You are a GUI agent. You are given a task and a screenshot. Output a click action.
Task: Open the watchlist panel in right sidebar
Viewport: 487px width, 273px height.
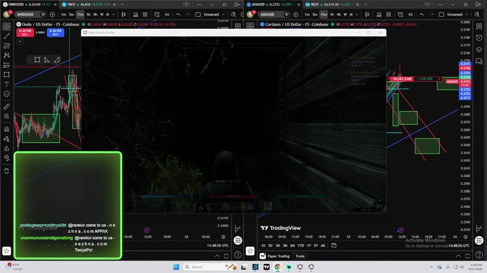[x=479, y=27]
